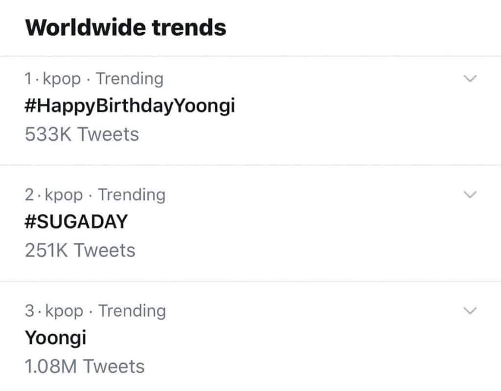Click "kpop" in the third trend's label
Image resolution: width=501 pixels, height=391 pixels.
pos(64,311)
